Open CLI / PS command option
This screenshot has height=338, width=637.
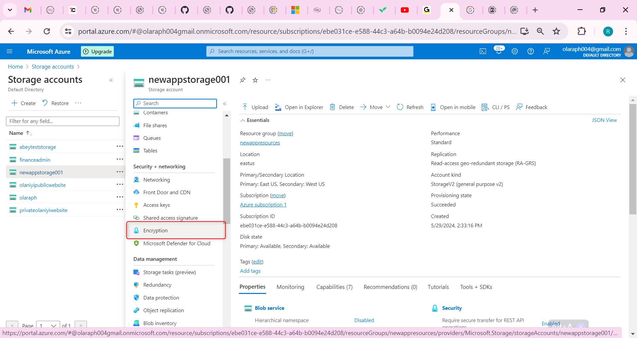496,107
